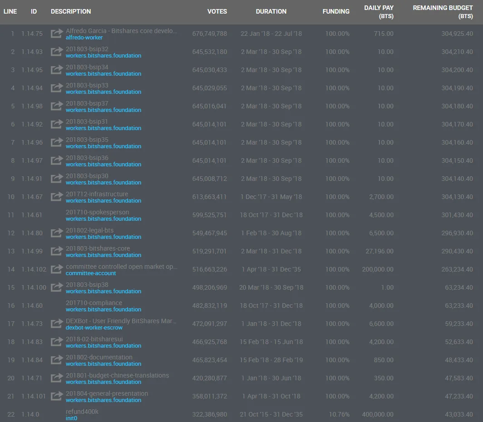Sort table by ID column header

coord(34,11)
